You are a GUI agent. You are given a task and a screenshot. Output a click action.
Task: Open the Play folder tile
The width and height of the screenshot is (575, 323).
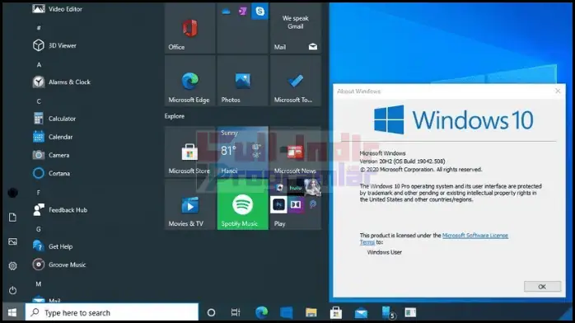click(x=295, y=204)
